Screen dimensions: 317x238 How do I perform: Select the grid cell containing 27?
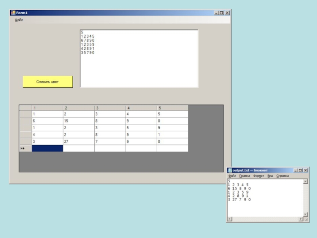click(x=78, y=142)
